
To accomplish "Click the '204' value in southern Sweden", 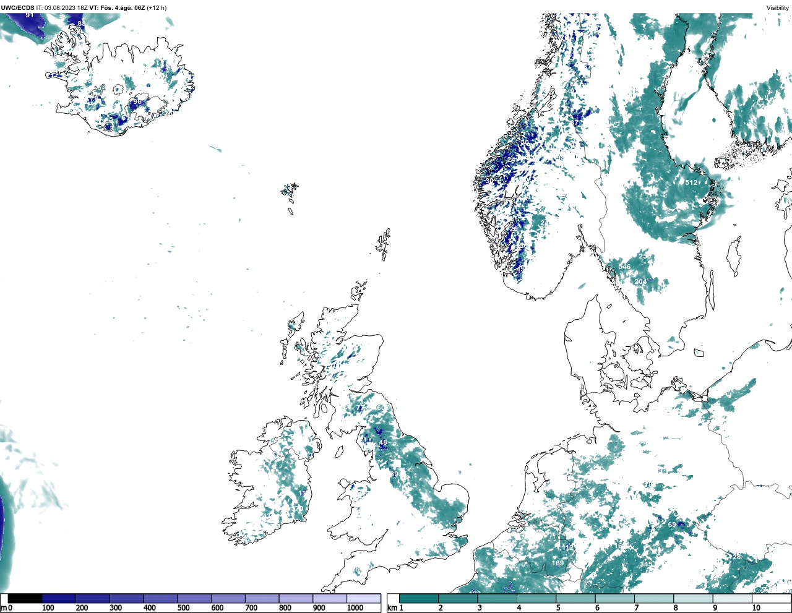I will (x=640, y=281).
